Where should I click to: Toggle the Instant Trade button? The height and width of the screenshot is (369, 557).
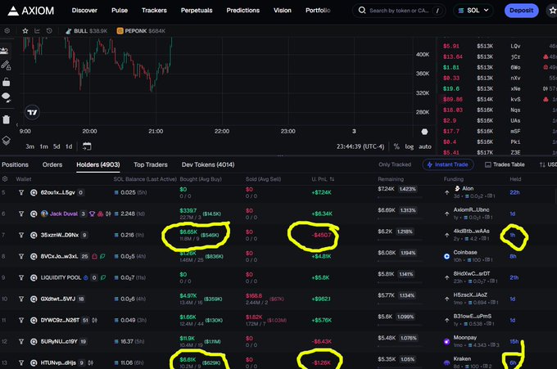[x=448, y=164]
